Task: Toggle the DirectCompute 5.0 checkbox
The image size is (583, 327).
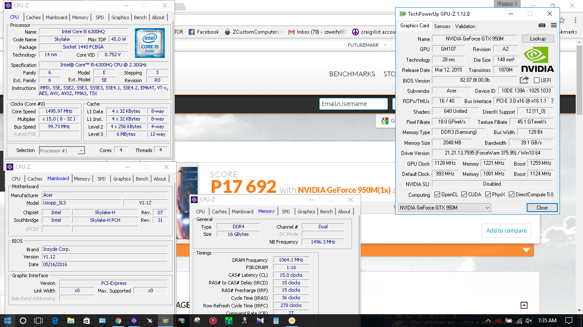Action: 511,195
